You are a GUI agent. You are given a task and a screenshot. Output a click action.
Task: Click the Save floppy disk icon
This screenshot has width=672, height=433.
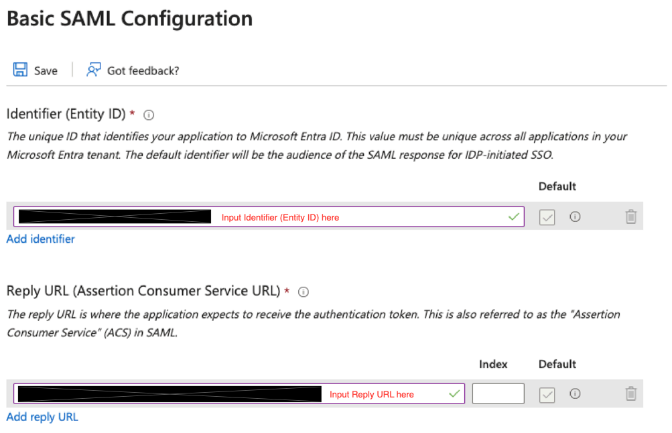[20, 70]
